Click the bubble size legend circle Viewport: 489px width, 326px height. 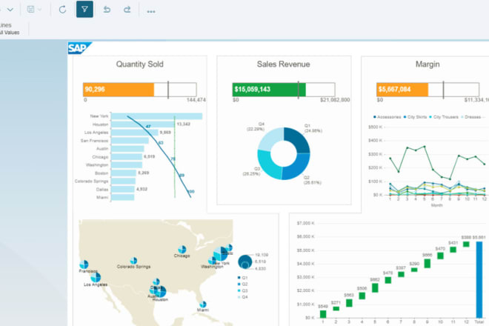pyautogui.click(x=245, y=262)
